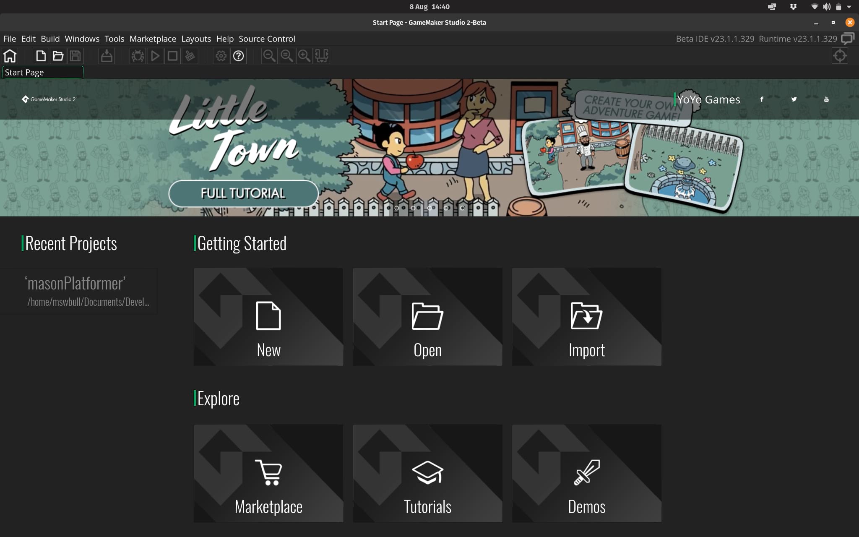Image resolution: width=859 pixels, height=537 pixels.
Task: Open the Source Control menu
Action: pos(267,39)
